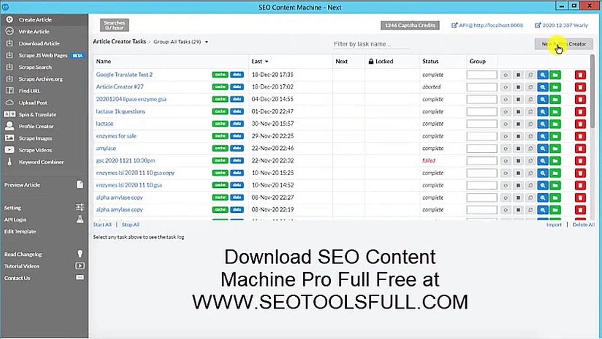Image resolution: width=602 pixels, height=339 pixels.
Task: Click the Group field for amylase row
Action: click(x=482, y=148)
